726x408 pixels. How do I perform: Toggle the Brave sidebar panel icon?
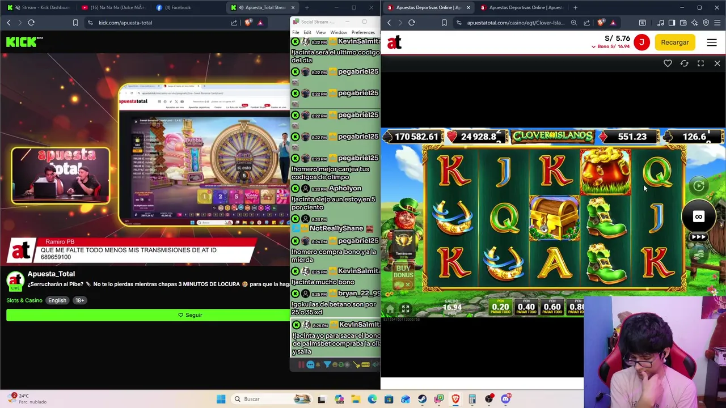[x=672, y=23]
